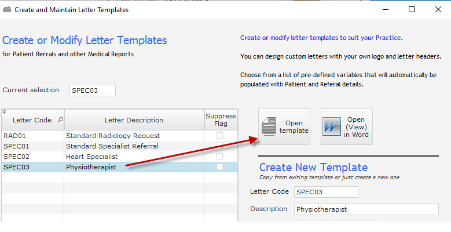Image resolution: width=451 pixels, height=232 pixels.
Task: Select Physiotherapist description in the table
Action: tap(134, 167)
